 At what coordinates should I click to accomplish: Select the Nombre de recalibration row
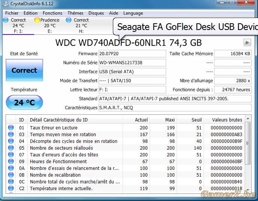tap(125, 175)
